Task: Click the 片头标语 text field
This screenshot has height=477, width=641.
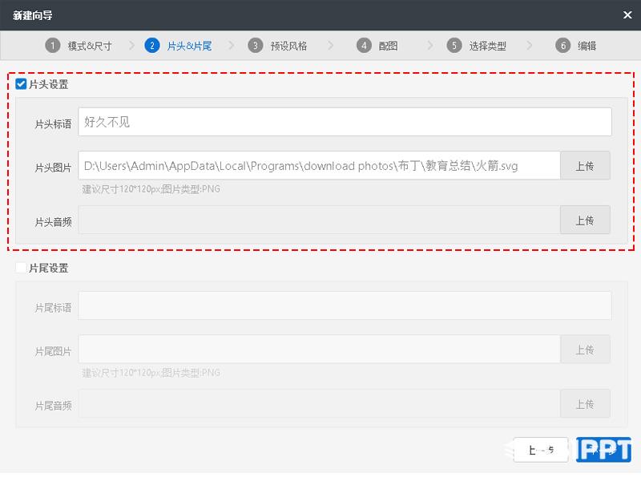Action: pyautogui.click(x=345, y=122)
